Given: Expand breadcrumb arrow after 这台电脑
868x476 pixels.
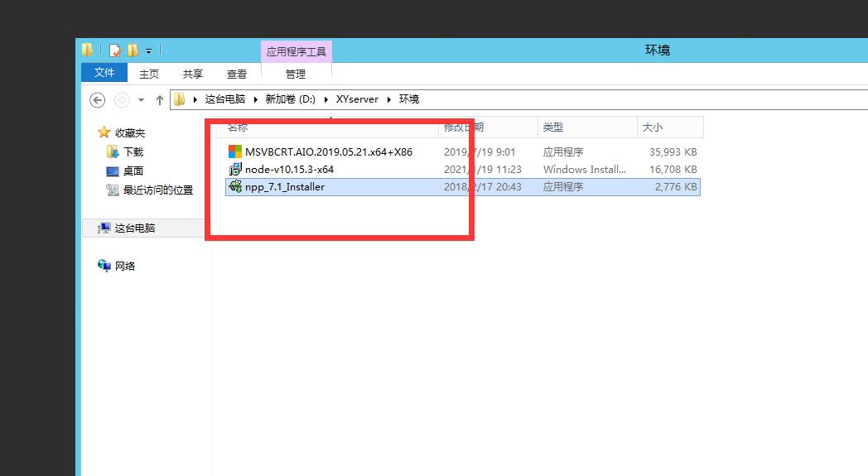Looking at the screenshot, I should [256, 99].
